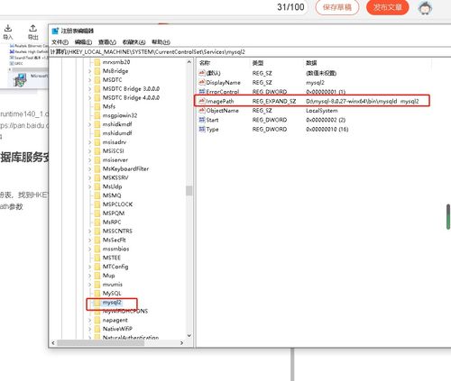
Task: Open the 文件(F) menu
Action: tap(60, 42)
